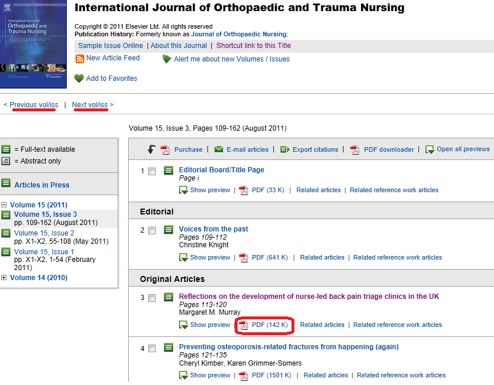Click the green tag alert icon

tap(166, 59)
